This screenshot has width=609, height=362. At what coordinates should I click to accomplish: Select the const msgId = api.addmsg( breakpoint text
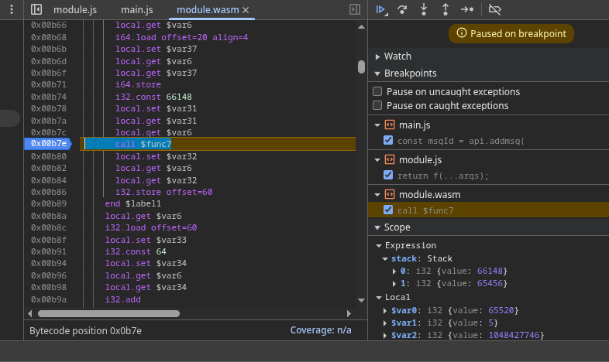[461, 141]
